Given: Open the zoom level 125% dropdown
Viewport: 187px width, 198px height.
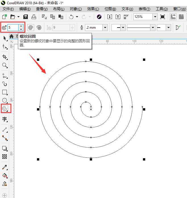Looking at the screenshot, I should [155, 17].
